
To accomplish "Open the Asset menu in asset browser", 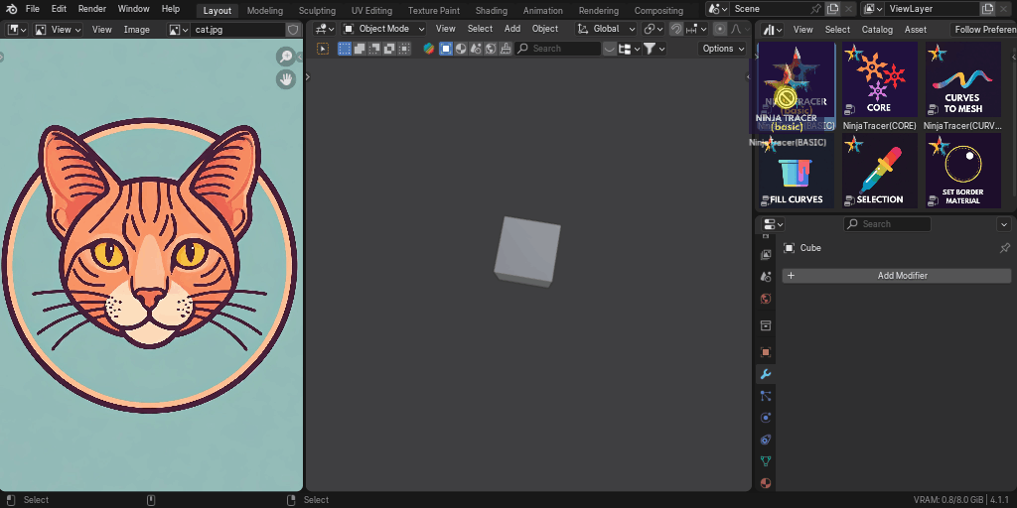I will [915, 30].
